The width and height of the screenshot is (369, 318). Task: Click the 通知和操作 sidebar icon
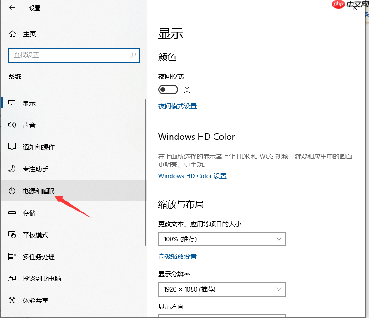(x=12, y=147)
